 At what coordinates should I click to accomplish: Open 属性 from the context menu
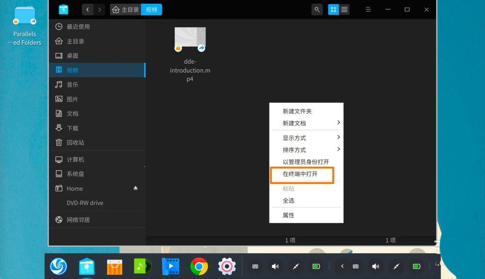(x=289, y=215)
